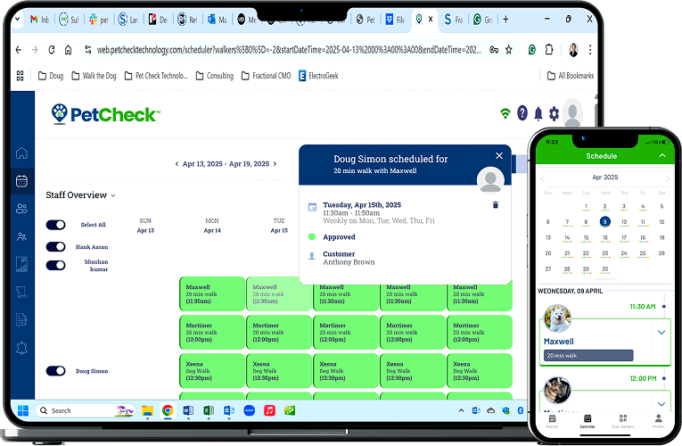Click the PetCheck logo
Screen dimensions: 682x446
[x=106, y=114]
